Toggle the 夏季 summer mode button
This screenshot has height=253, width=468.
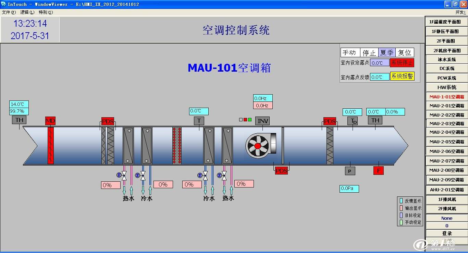click(386, 52)
